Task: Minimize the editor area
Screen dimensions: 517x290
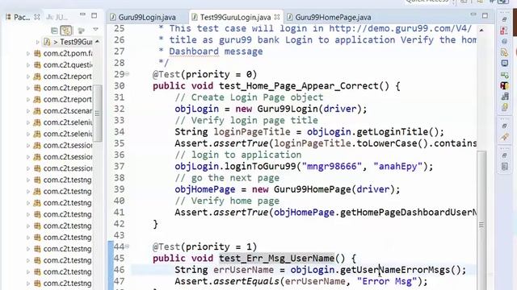Action: point(473,14)
